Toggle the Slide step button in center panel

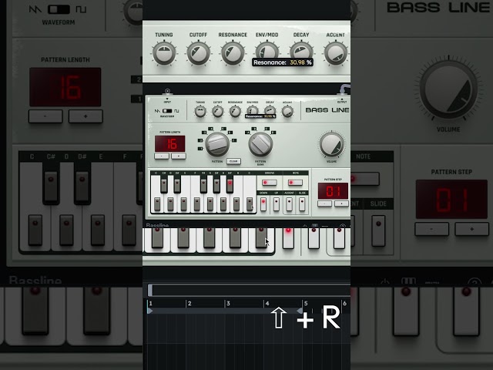[302, 204]
